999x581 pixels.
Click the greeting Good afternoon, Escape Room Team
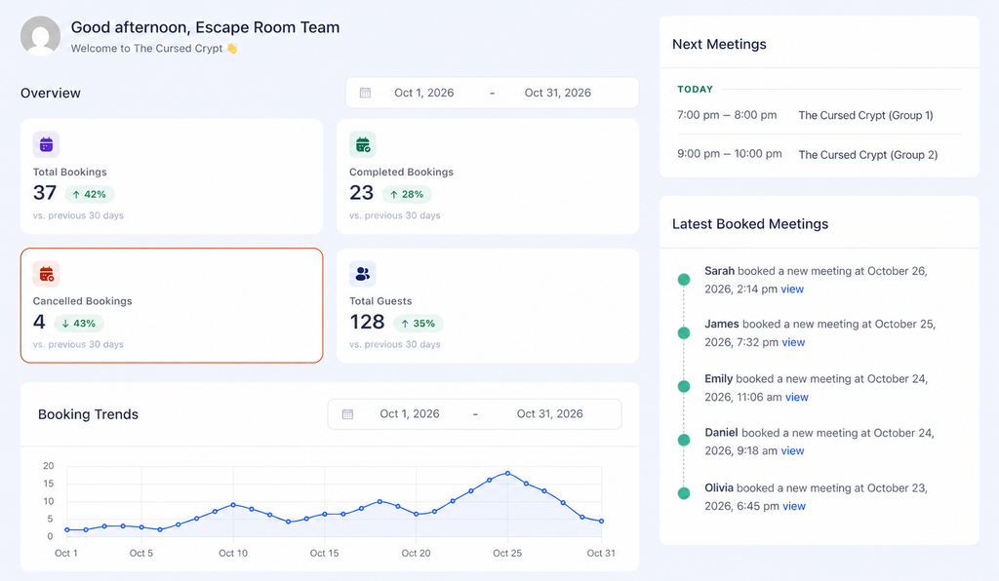point(205,27)
